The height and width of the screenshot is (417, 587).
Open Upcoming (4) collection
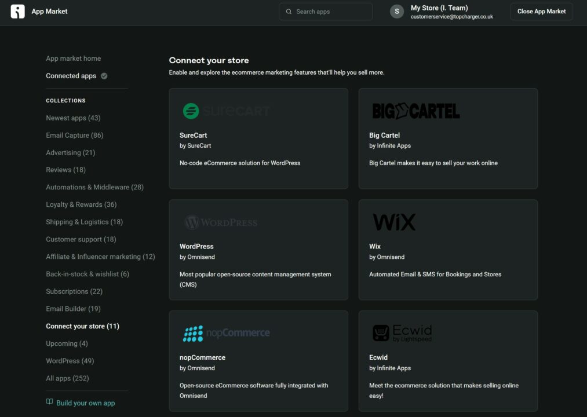click(x=67, y=343)
